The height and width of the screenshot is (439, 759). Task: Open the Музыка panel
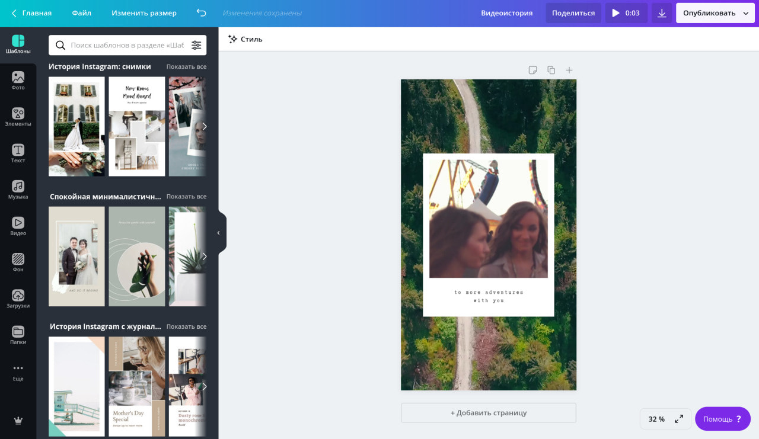pos(18,190)
